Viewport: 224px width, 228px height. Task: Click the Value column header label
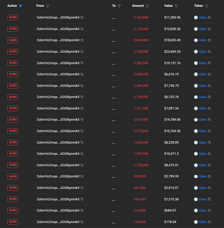coord(168,6)
